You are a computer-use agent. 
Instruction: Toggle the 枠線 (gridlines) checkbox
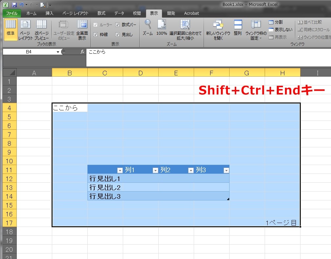click(95, 34)
